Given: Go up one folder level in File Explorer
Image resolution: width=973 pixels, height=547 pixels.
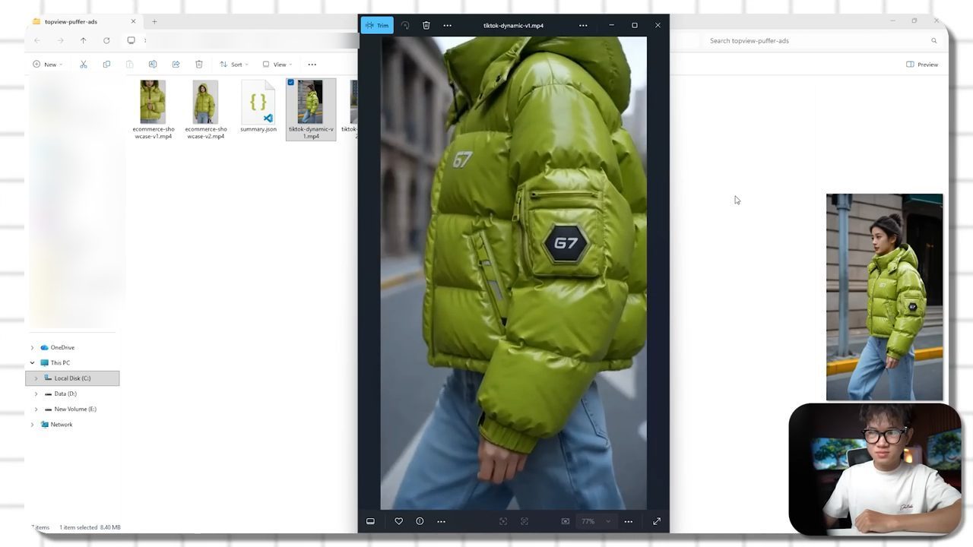Looking at the screenshot, I should point(84,40).
